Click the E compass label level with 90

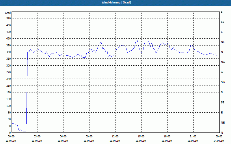[222, 113]
